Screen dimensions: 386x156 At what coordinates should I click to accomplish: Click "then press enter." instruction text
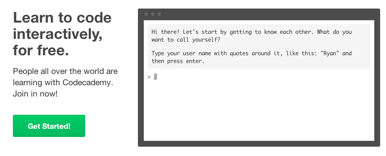[178, 61]
